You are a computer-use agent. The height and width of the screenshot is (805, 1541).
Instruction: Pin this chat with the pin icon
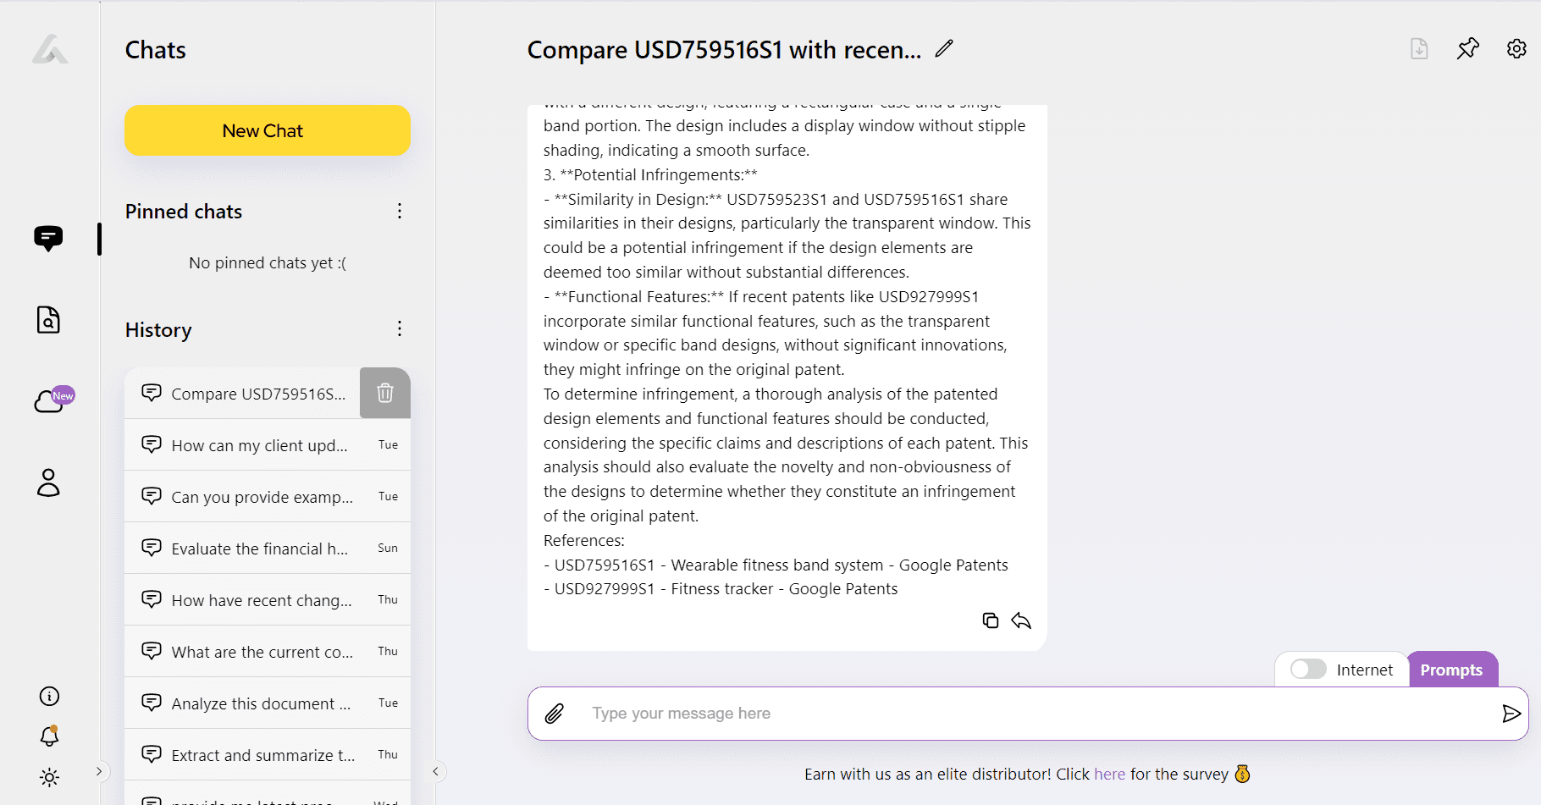1467,49
